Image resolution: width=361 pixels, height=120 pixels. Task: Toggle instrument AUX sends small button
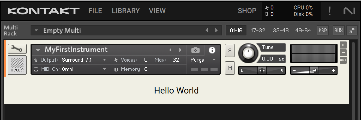[343, 60]
